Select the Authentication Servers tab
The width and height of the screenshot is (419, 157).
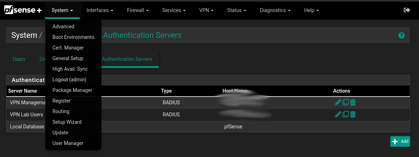tap(127, 59)
